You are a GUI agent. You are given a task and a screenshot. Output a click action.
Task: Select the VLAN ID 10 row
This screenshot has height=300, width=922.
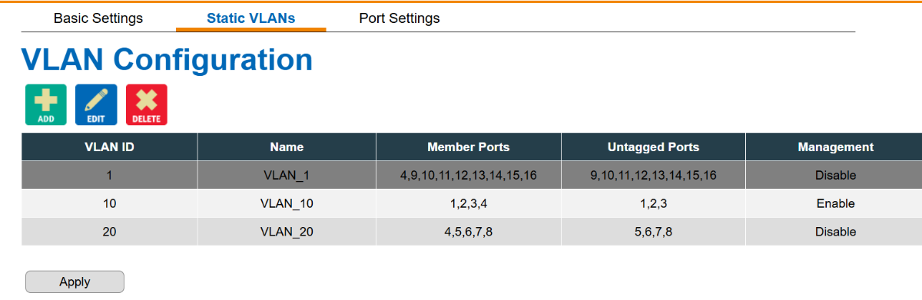pyautogui.click(x=472, y=203)
